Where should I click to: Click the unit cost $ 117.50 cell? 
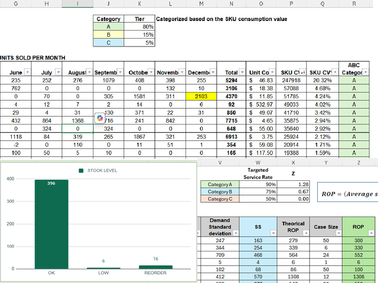[261, 153]
